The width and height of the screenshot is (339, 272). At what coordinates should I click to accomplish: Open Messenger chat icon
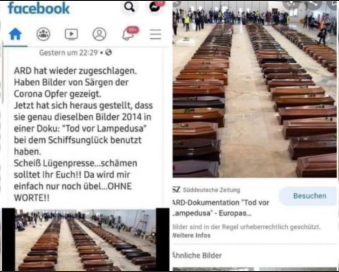pyautogui.click(x=155, y=7)
